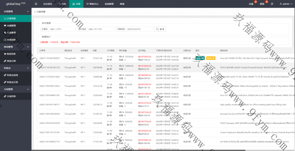Click the yellow 取消订单 button
Viewport: 295px width, 151px height.
pos(211,58)
